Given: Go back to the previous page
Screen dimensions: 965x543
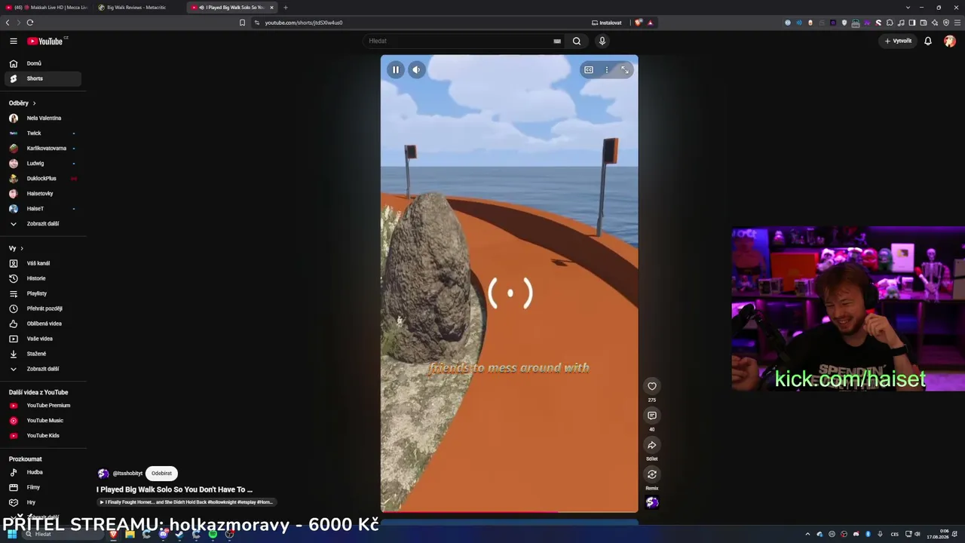Looking at the screenshot, I should tap(8, 23).
